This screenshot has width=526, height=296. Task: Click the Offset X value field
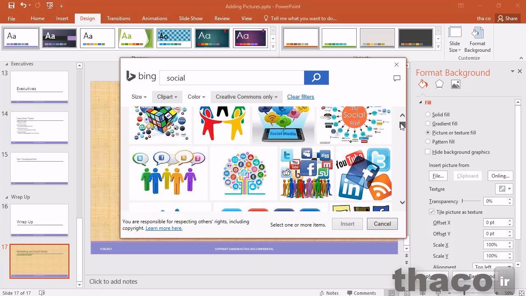pyautogui.click(x=495, y=222)
